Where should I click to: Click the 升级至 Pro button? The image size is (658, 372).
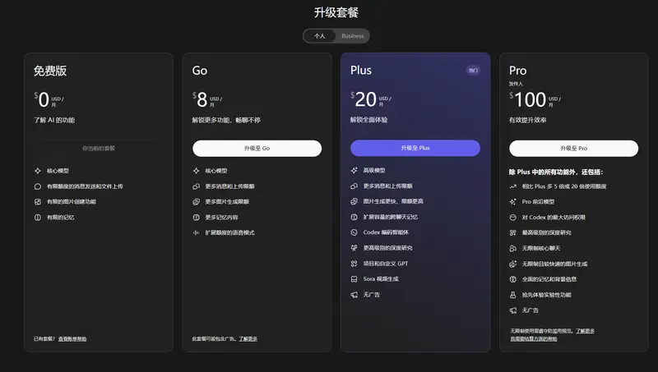tap(573, 149)
